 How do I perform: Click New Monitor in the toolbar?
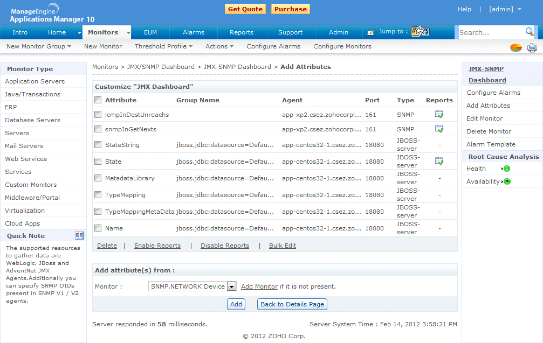point(103,46)
